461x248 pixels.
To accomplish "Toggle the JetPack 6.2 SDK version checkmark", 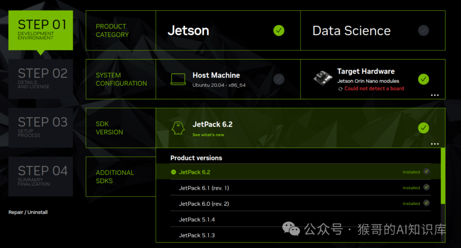I will (423, 128).
